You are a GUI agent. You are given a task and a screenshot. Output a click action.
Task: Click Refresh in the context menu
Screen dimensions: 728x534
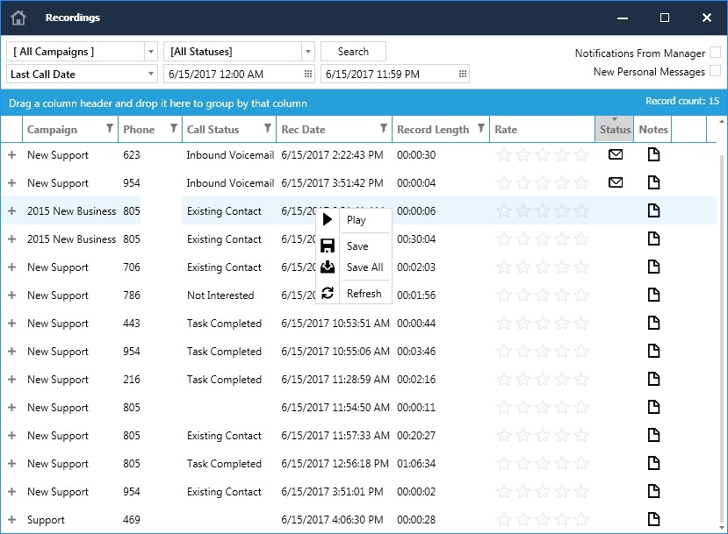coord(364,294)
